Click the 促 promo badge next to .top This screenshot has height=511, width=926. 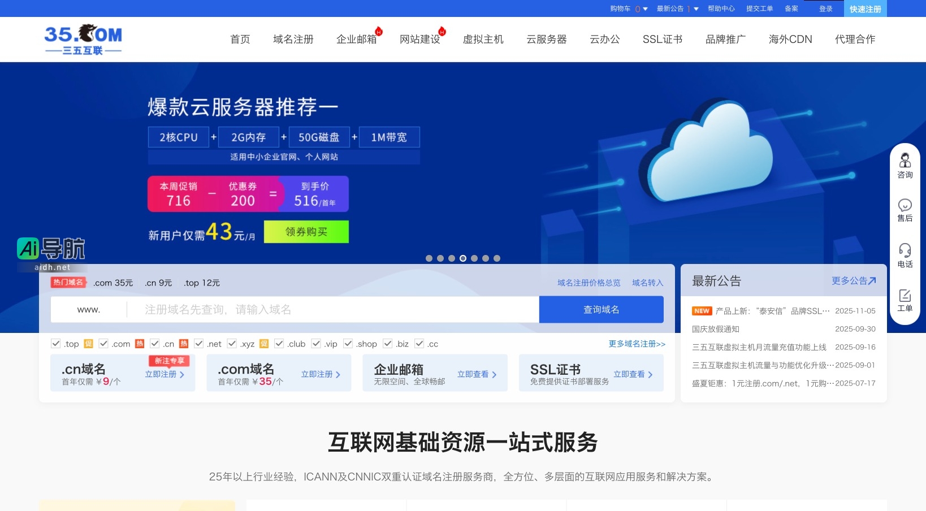tap(88, 343)
